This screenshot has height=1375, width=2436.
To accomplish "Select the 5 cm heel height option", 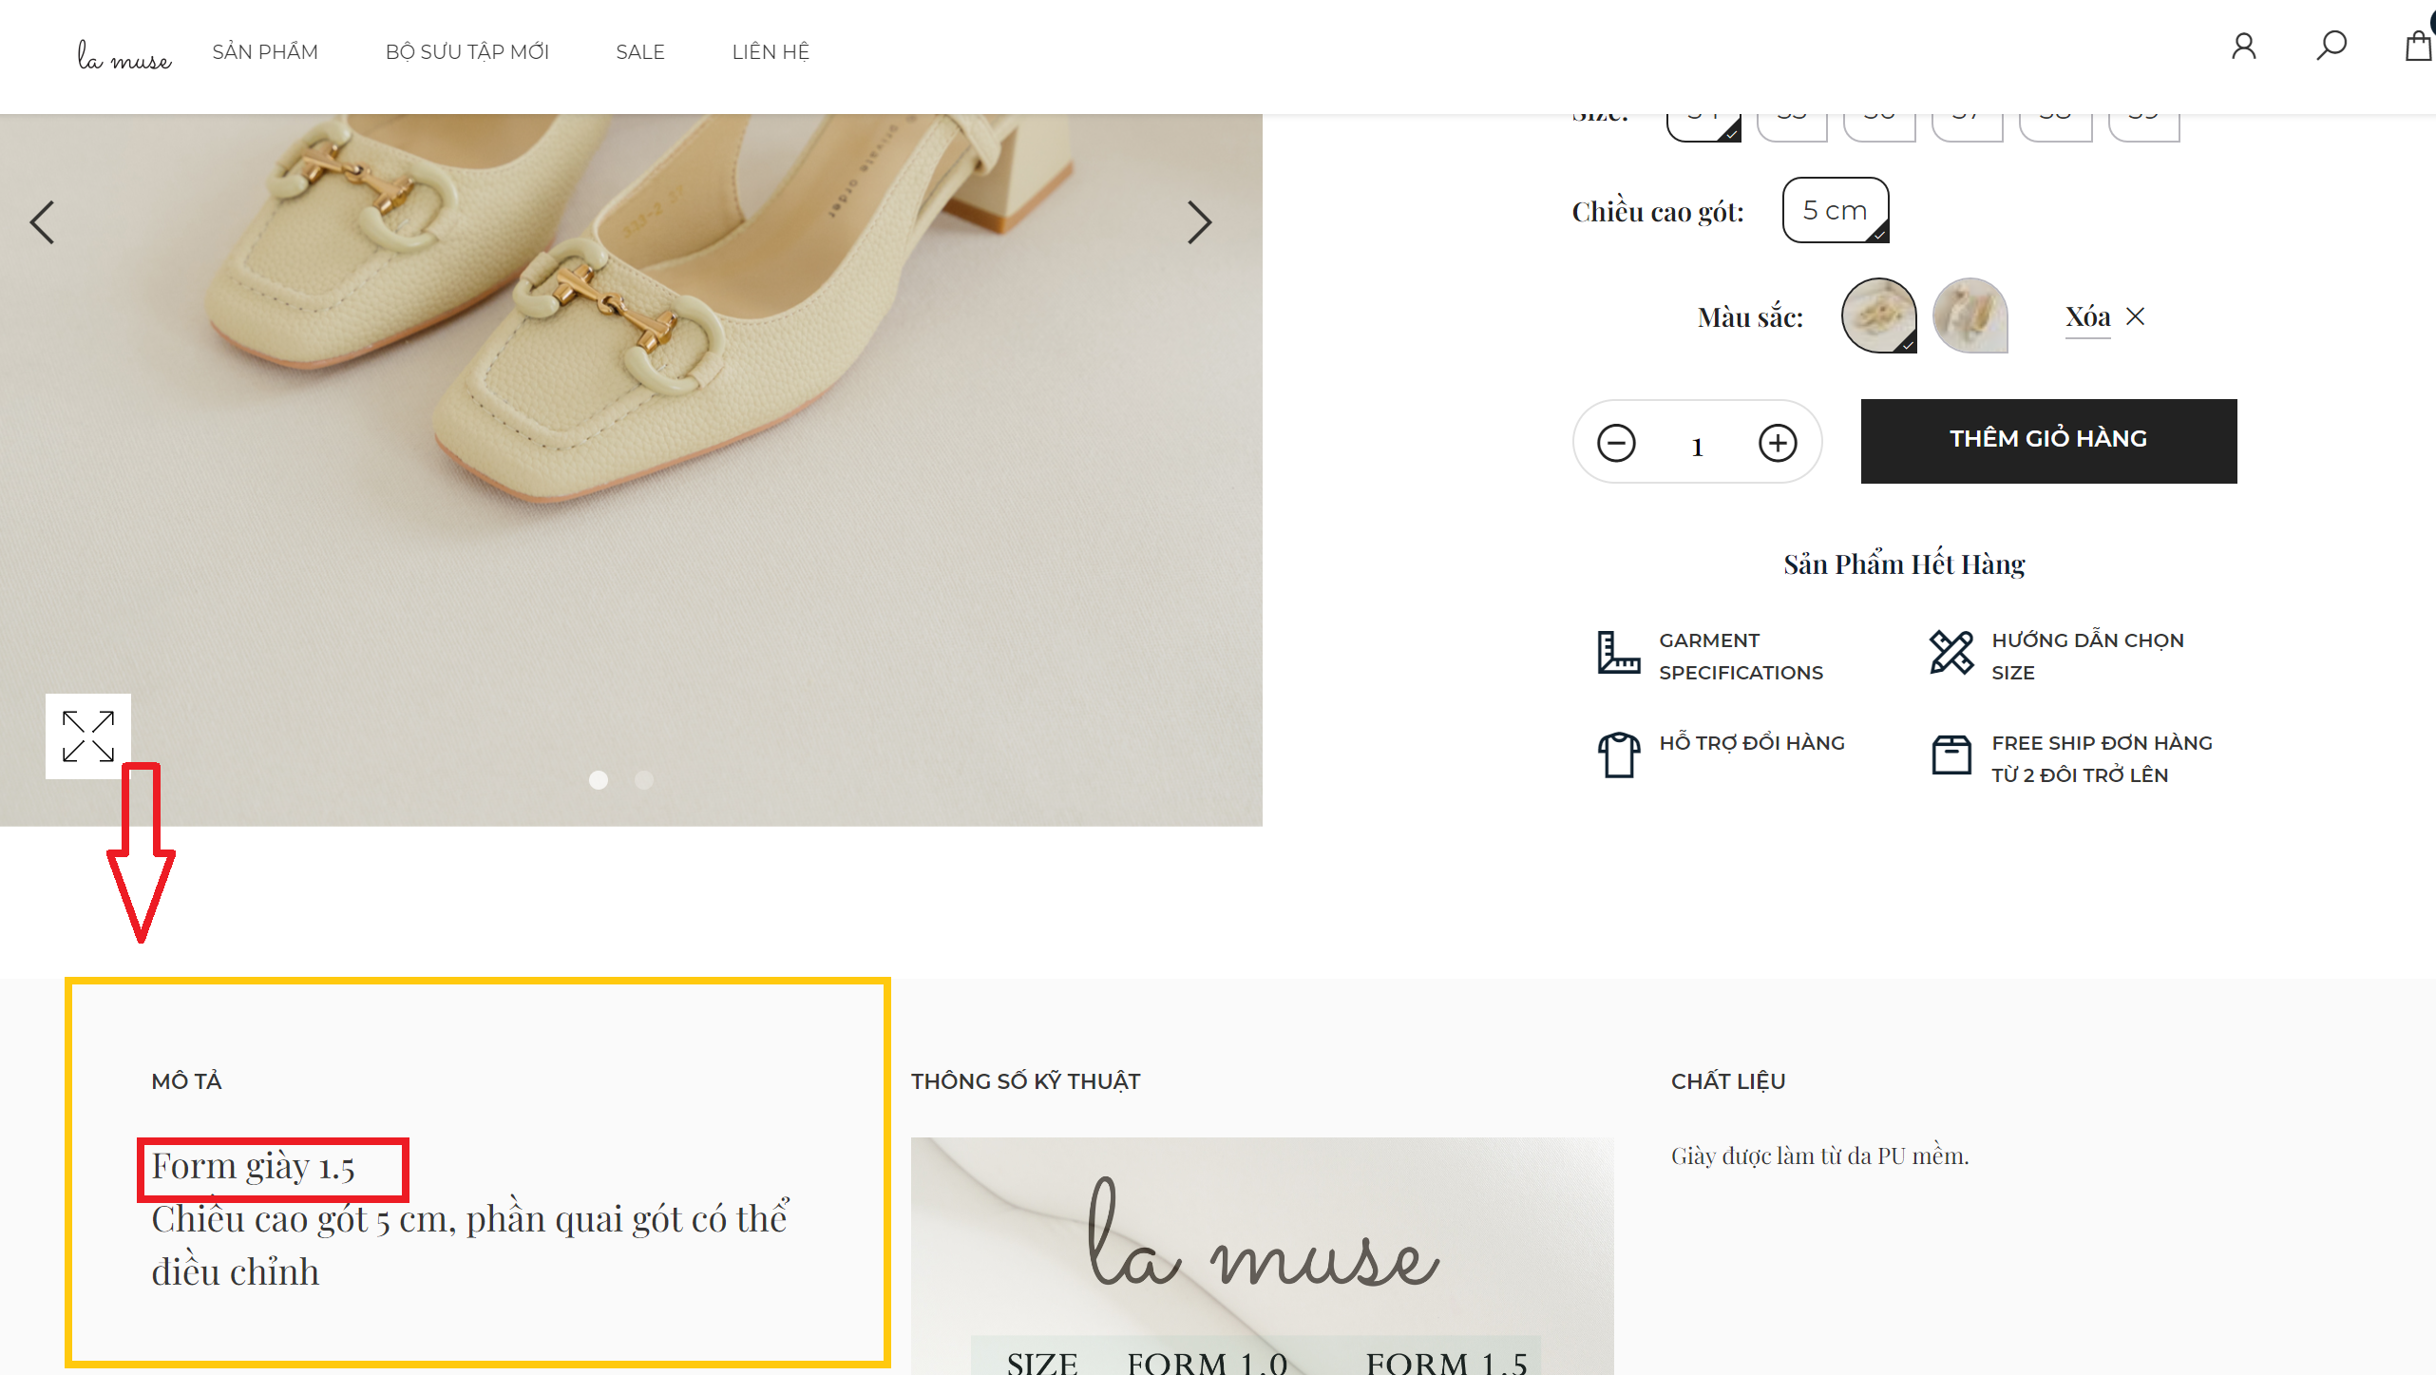I will click(x=1835, y=210).
